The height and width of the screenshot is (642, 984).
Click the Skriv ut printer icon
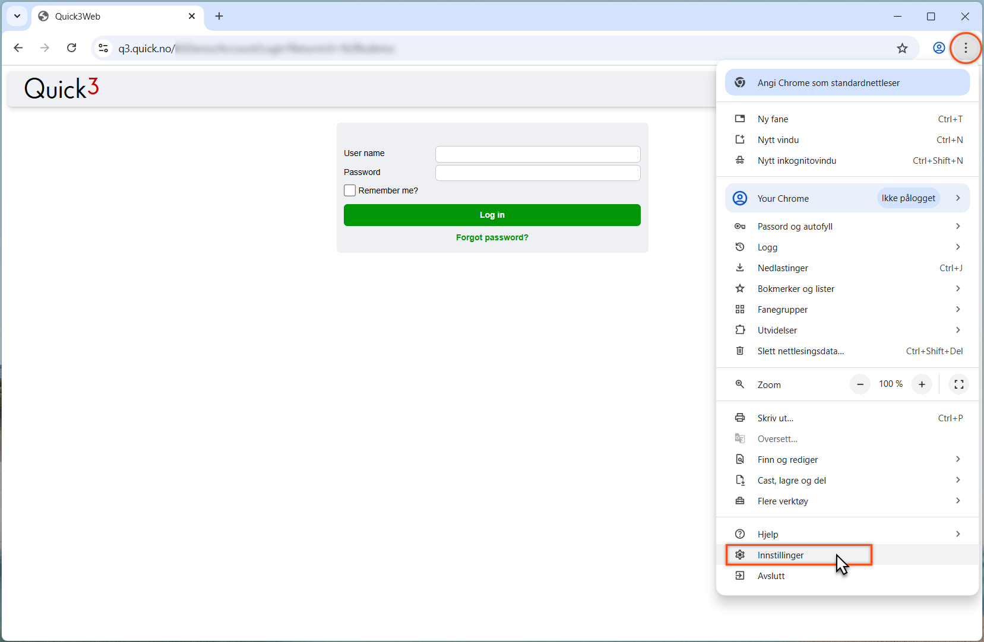[x=740, y=418]
